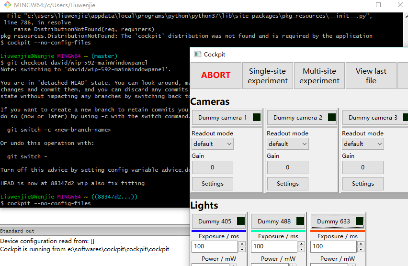Open Readout mode dropdown for Dummy camera 1

tap(213, 144)
